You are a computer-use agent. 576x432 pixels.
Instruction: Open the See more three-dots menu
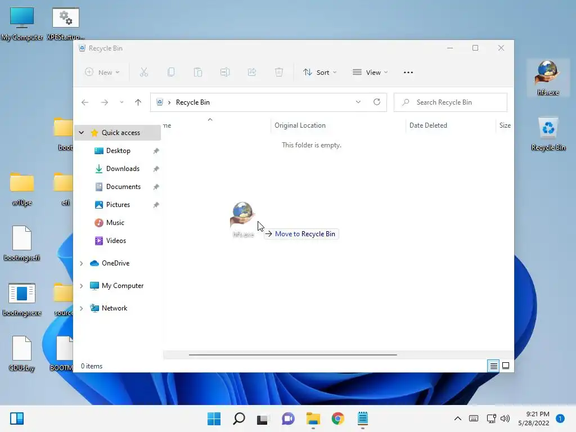408,73
